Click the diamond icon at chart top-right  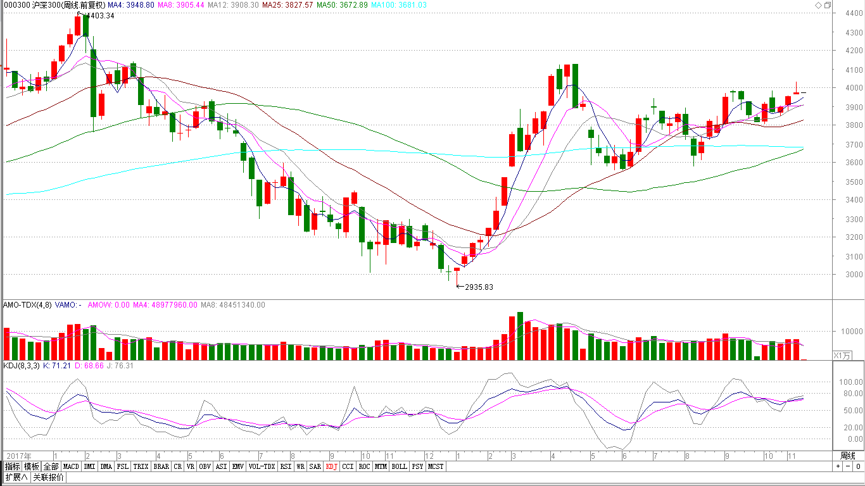coord(818,5)
